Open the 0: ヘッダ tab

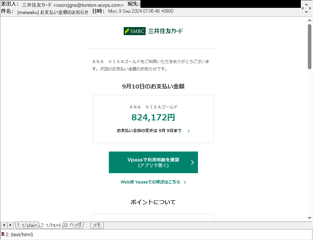[x=73, y=225]
